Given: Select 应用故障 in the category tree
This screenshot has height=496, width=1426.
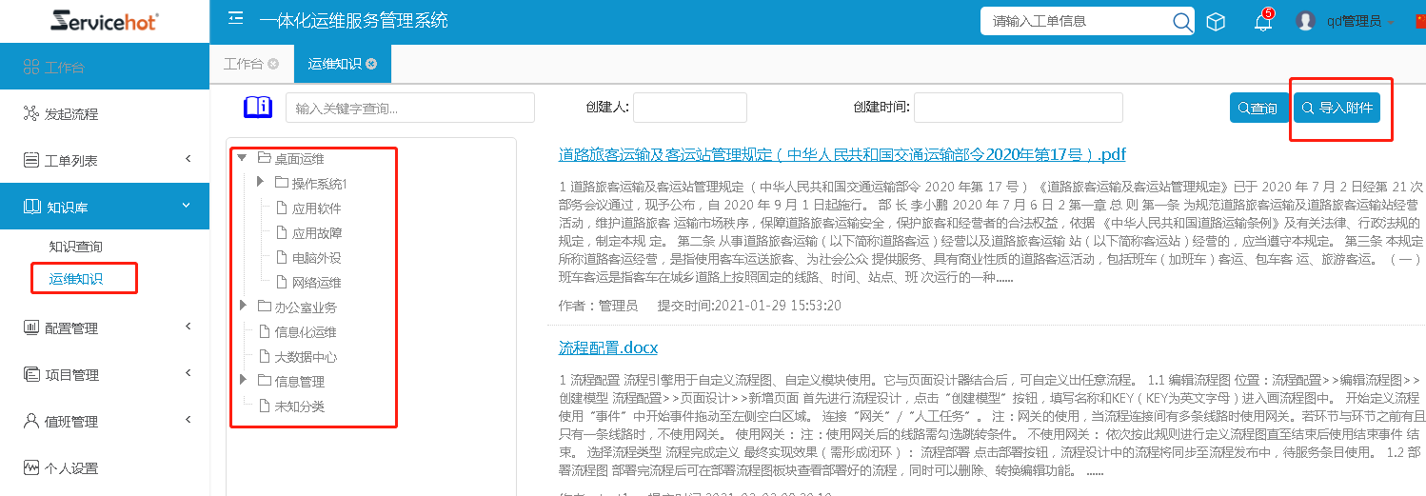Looking at the screenshot, I should click(317, 232).
